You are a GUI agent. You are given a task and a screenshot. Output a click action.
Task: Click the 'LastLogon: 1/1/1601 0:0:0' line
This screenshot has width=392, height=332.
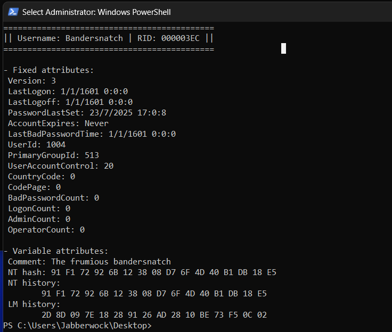click(68, 92)
